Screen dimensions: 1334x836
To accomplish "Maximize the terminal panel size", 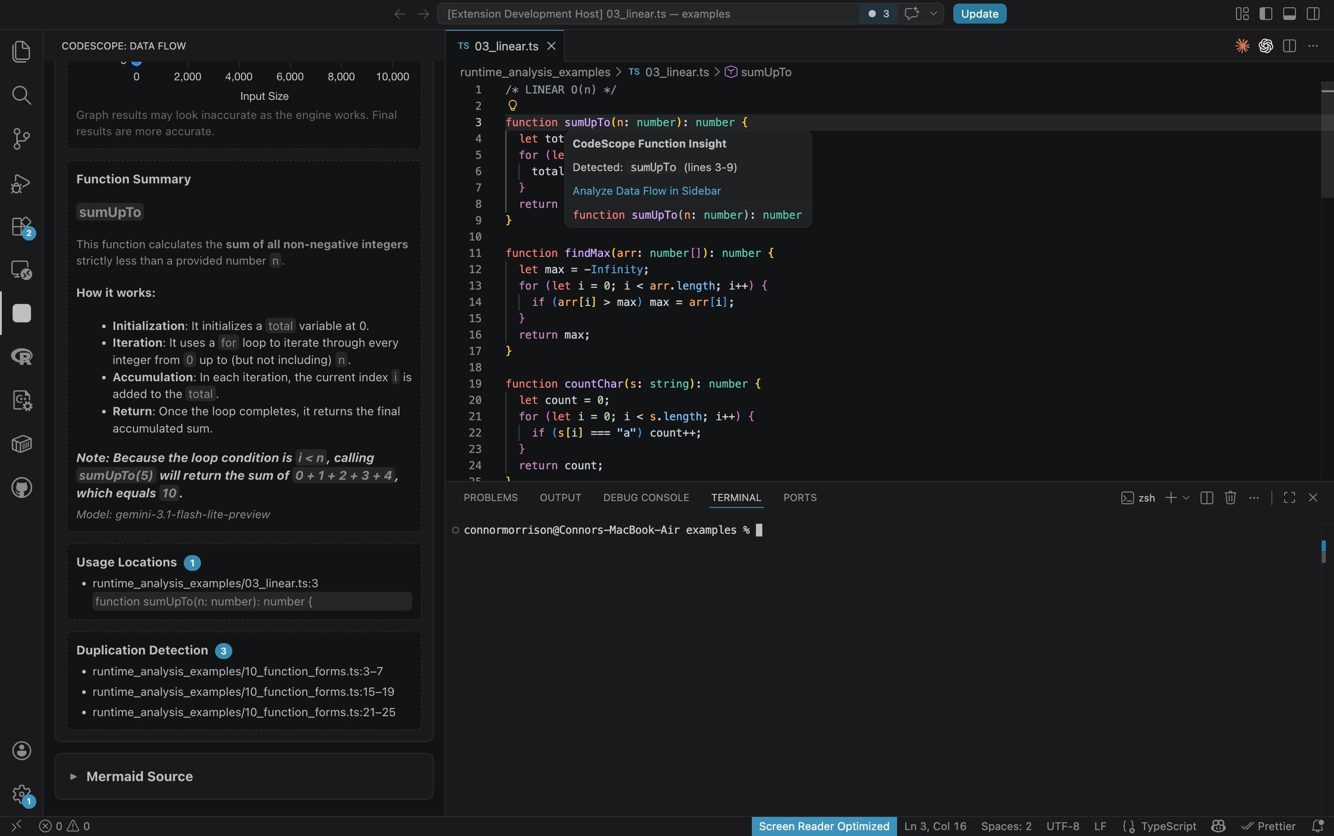I will click(x=1289, y=497).
